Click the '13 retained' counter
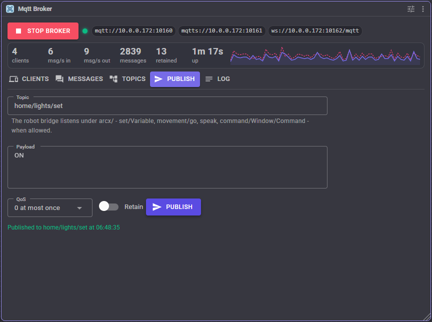Screen dimensions: 432x322 [166, 55]
